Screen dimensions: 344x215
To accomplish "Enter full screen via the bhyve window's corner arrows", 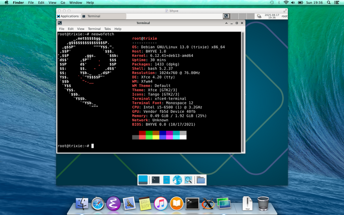I will [285, 10].
